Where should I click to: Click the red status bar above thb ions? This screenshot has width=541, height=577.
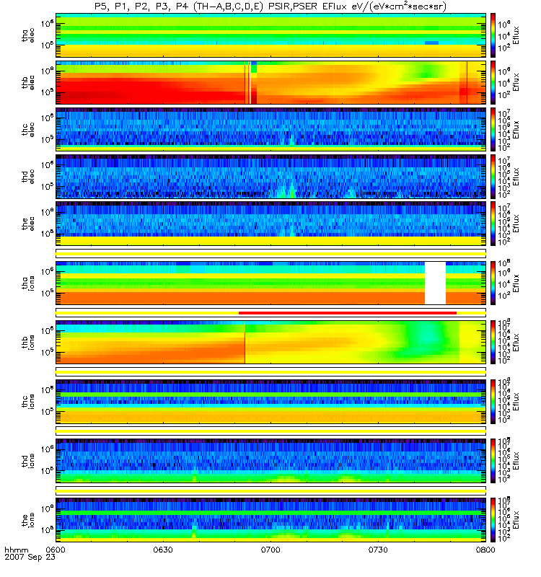pyautogui.click(x=348, y=313)
